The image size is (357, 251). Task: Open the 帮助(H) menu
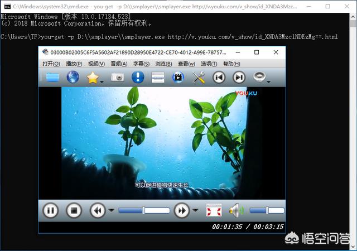click(231, 64)
